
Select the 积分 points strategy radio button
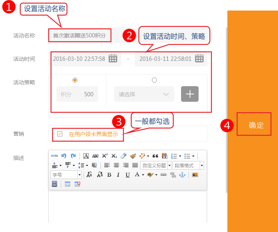(75, 80)
